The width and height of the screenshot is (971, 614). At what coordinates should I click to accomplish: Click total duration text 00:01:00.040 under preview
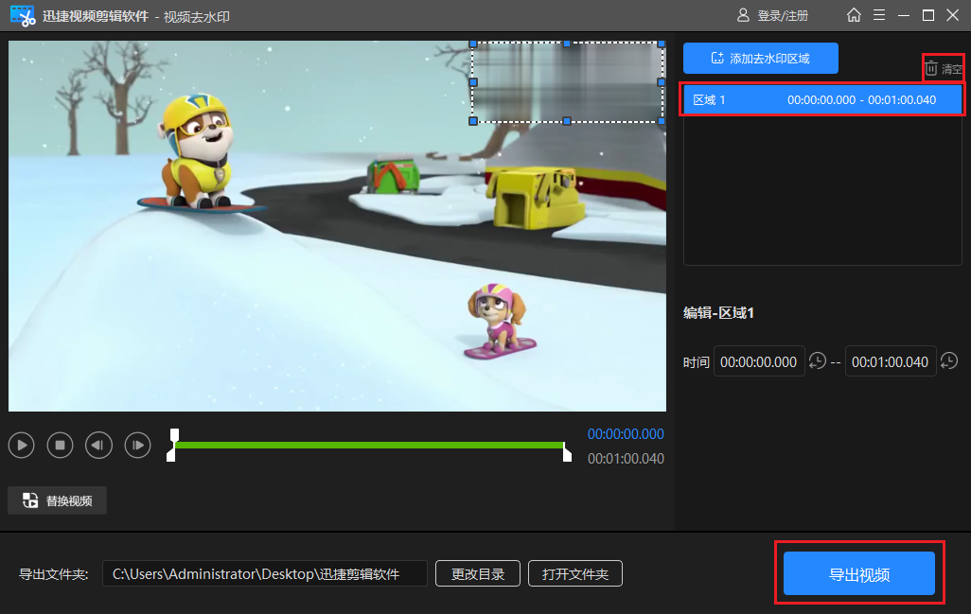click(626, 459)
